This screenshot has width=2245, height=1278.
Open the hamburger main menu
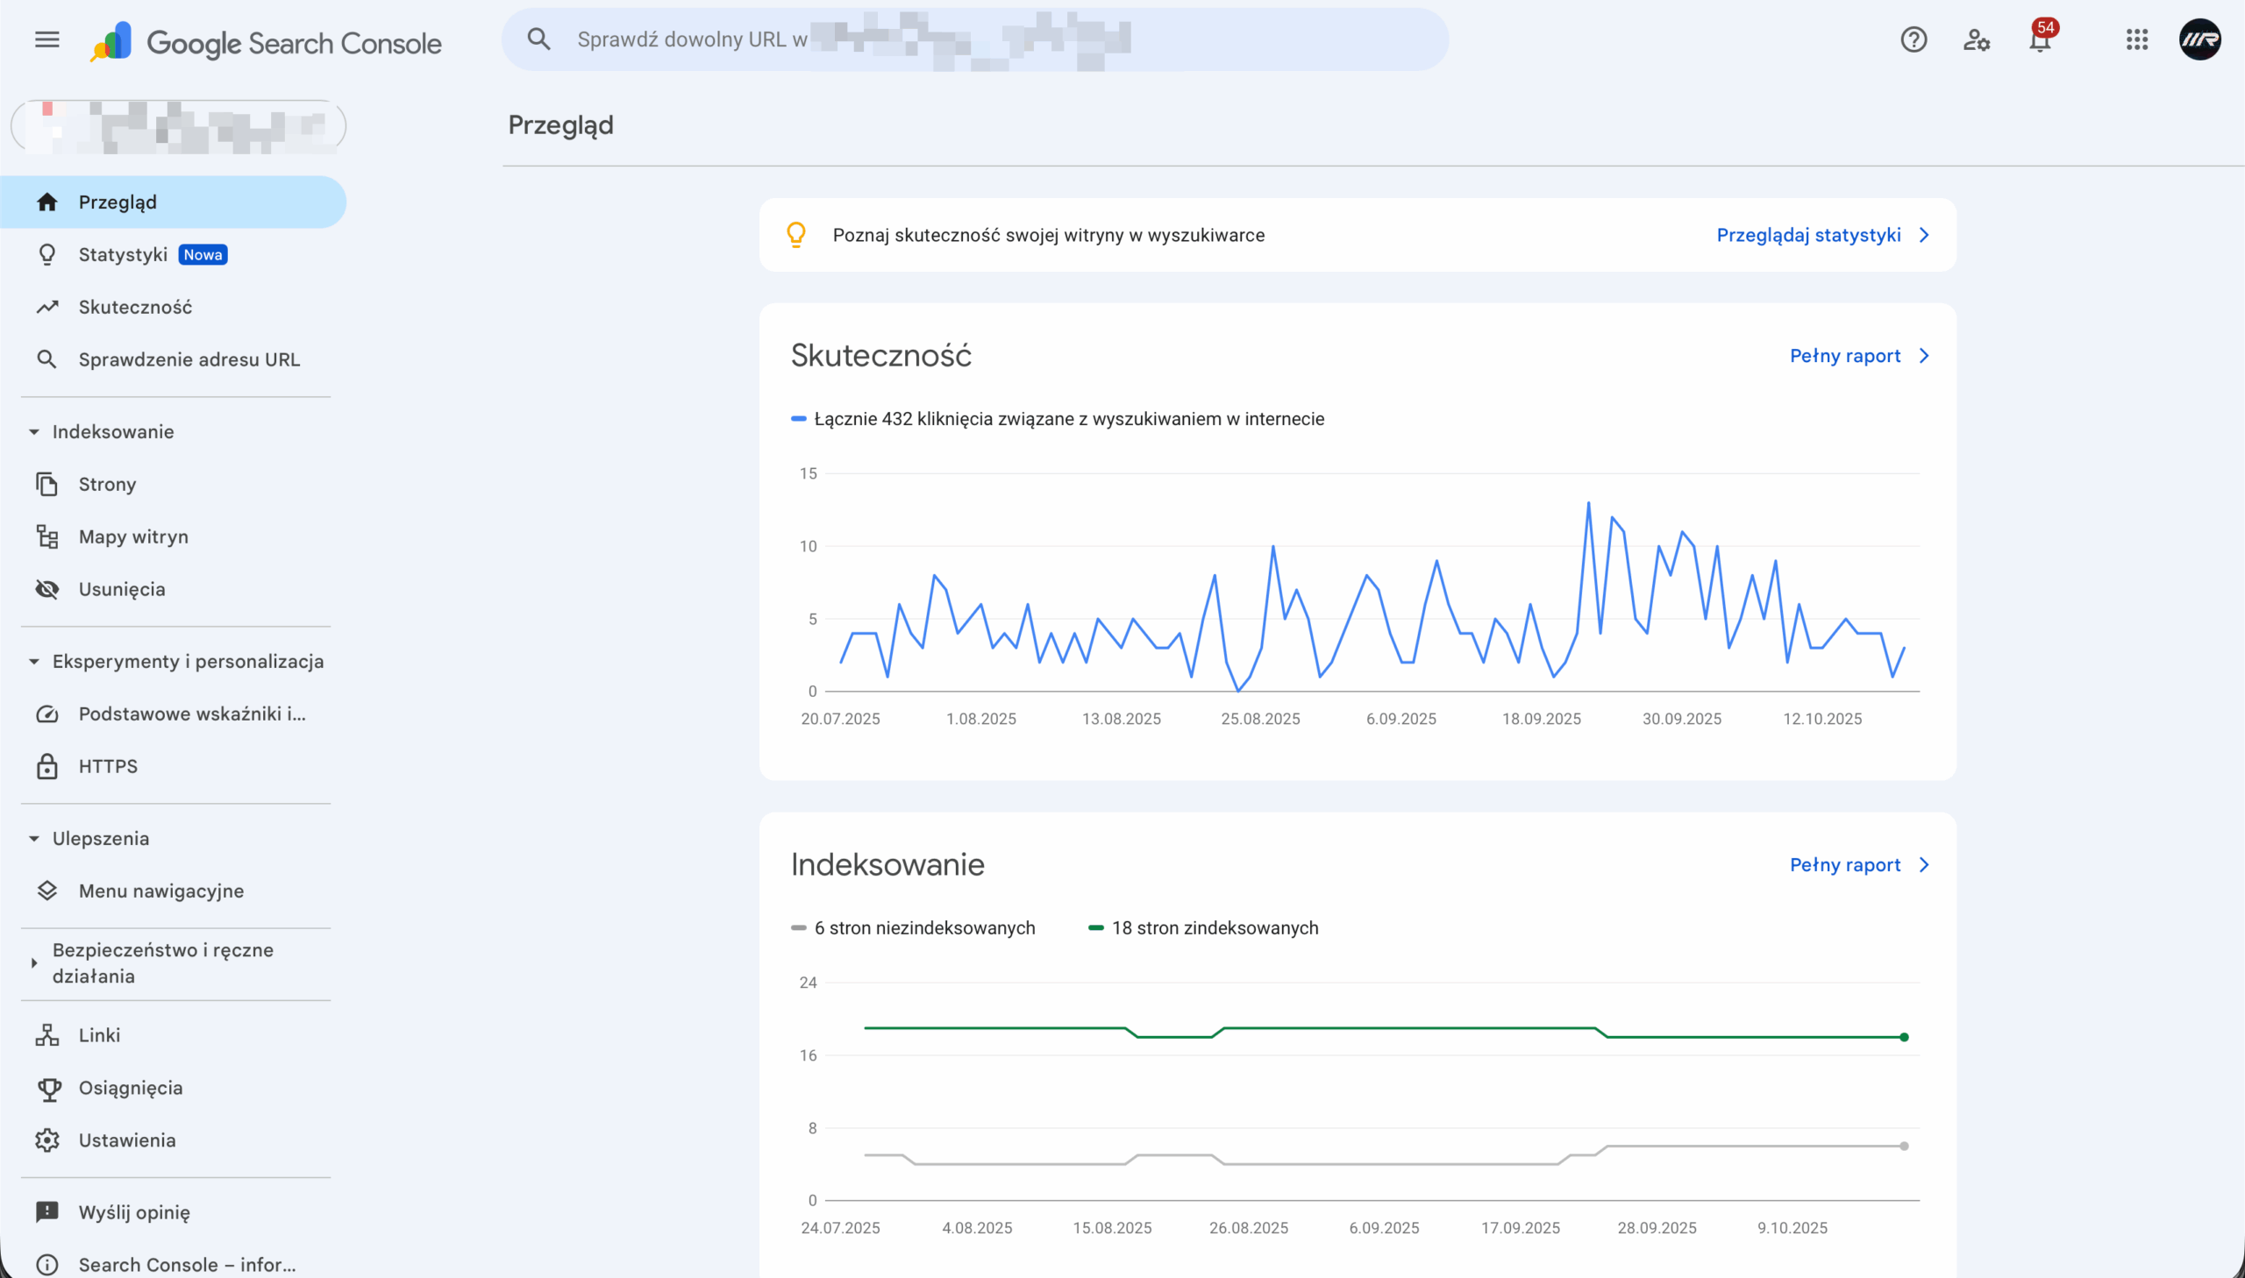click(x=46, y=39)
